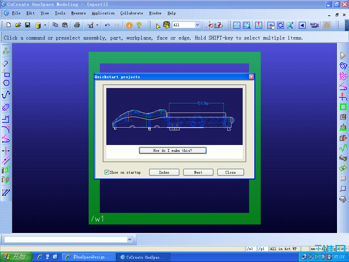Click the camera icon in the toolbar
The width and height of the screenshot is (349, 262).
315,25
